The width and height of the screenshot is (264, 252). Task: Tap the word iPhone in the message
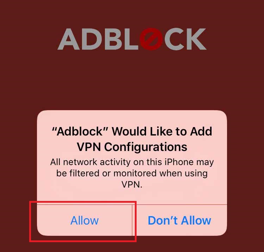click(179, 162)
